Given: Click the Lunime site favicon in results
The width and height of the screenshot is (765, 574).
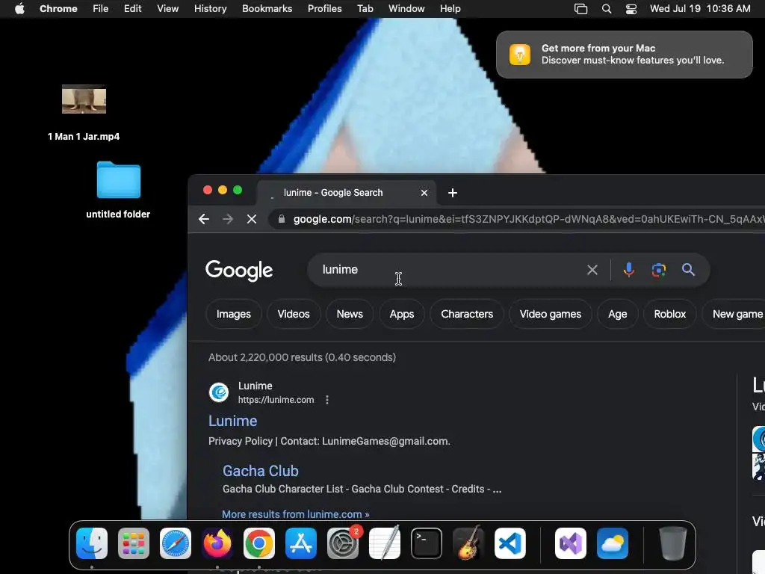Looking at the screenshot, I should pyautogui.click(x=219, y=392).
